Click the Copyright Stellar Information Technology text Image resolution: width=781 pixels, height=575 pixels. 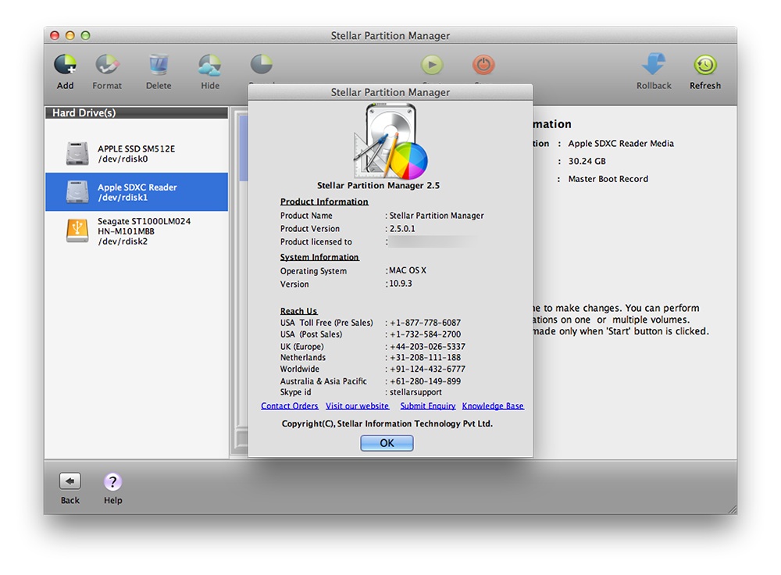(387, 423)
